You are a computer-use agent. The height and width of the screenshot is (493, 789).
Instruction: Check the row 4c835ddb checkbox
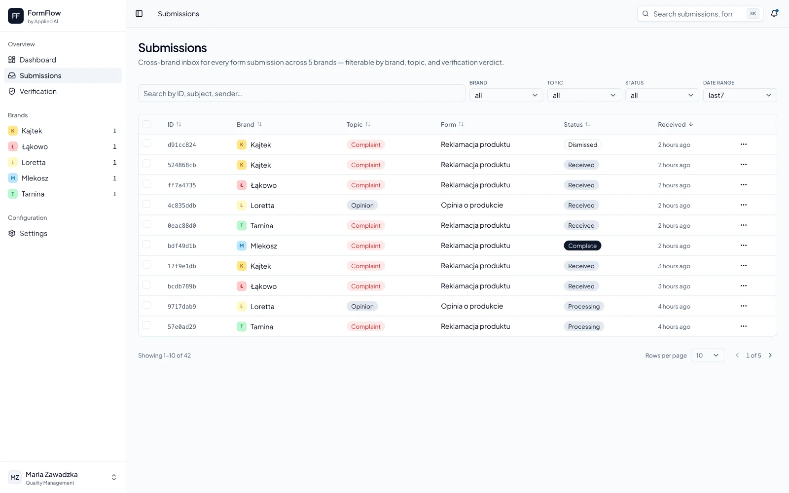click(146, 204)
